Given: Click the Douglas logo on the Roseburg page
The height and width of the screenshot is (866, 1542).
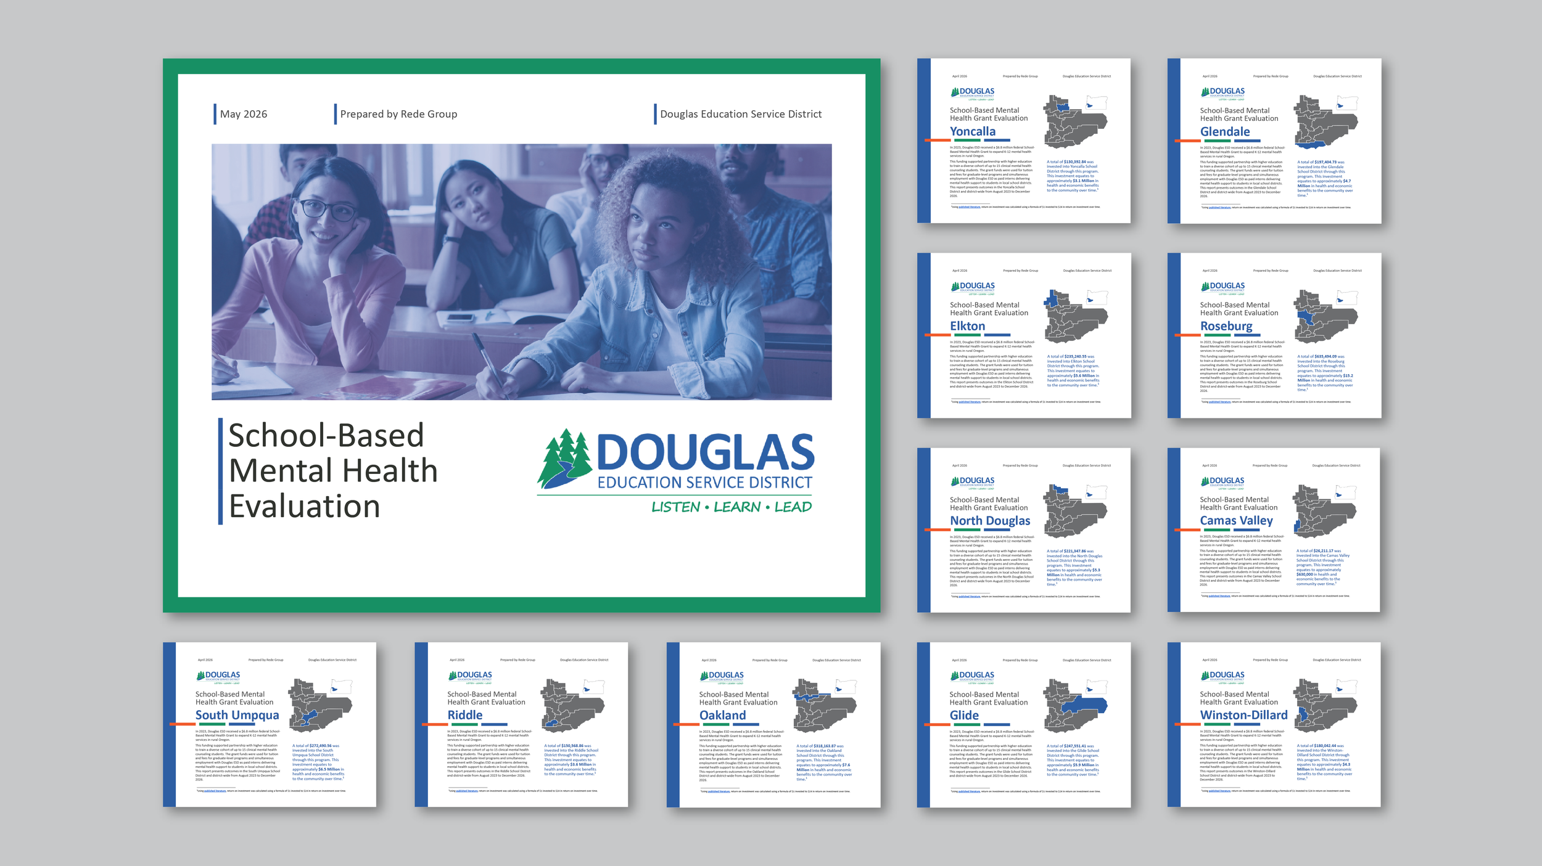Looking at the screenshot, I should [x=1223, y=288].
